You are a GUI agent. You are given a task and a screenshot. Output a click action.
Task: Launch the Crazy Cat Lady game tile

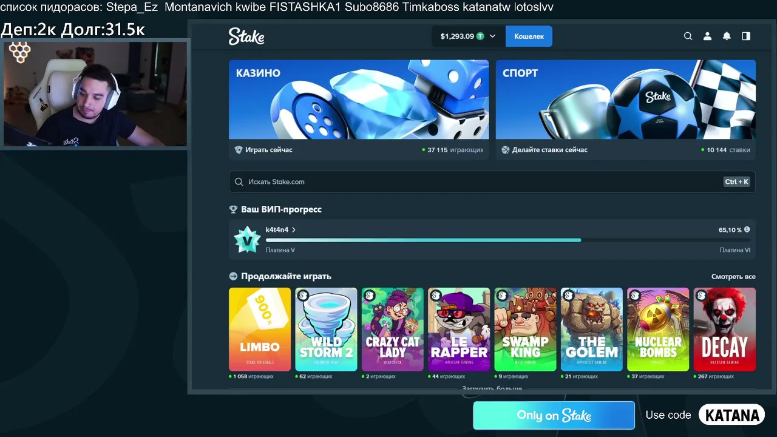click(393, 329)
